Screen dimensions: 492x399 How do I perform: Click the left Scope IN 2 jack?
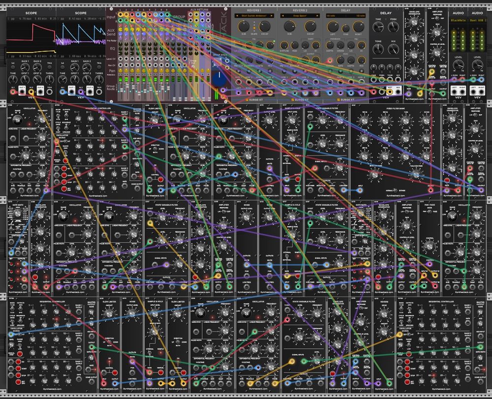click(31, 92)
